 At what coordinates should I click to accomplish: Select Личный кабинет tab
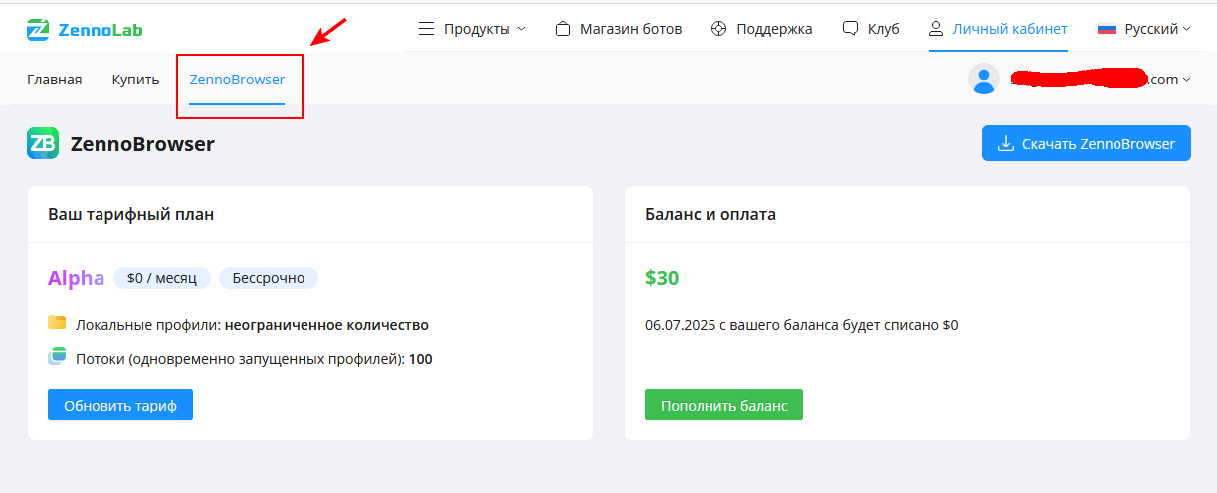coord(998,29)
